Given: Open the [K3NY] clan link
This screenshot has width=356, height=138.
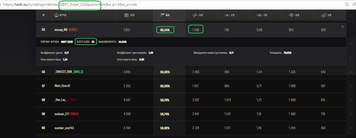Looking at the screenshot, I should point(73,30).
